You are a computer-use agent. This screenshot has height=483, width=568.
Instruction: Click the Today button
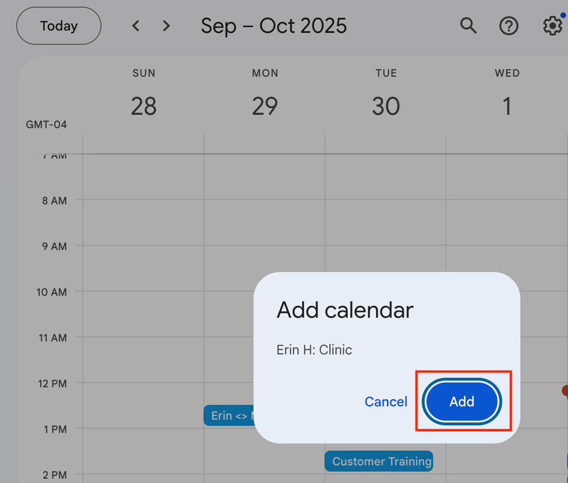[x=59, y=26]
